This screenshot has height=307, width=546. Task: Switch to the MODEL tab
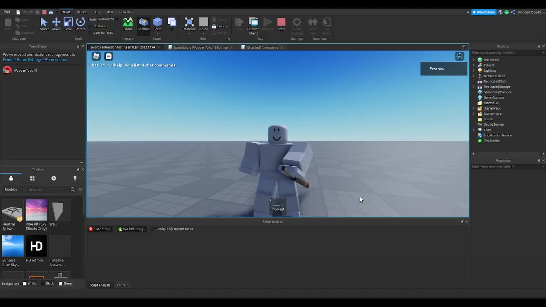82,12
